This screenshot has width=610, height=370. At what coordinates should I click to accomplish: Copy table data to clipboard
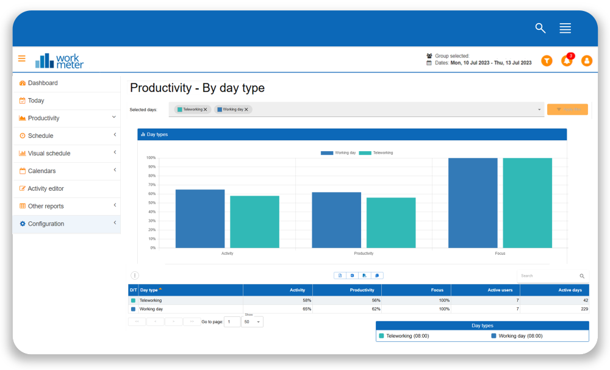tap(377, 276)
